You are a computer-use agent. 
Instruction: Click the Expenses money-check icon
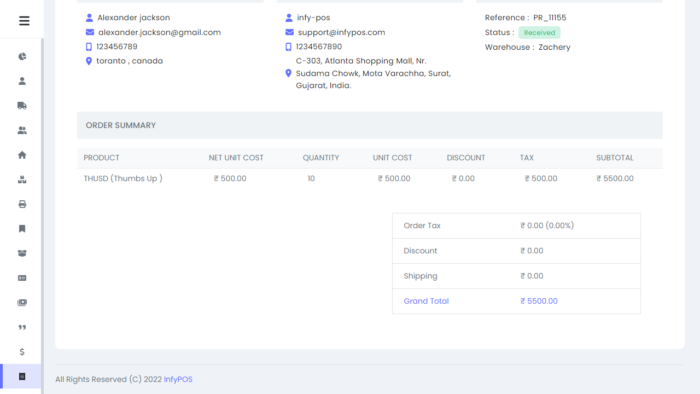[22, 278]
